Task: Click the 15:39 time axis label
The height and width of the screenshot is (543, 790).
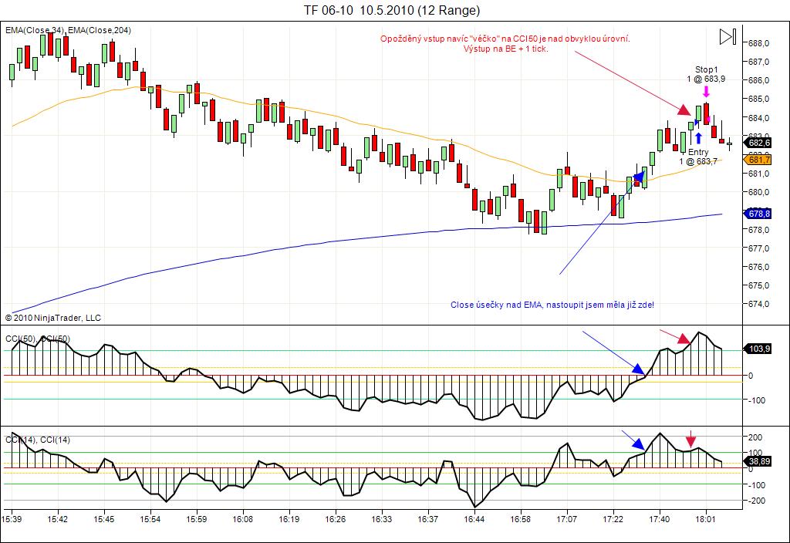Action: pos(12,519)
